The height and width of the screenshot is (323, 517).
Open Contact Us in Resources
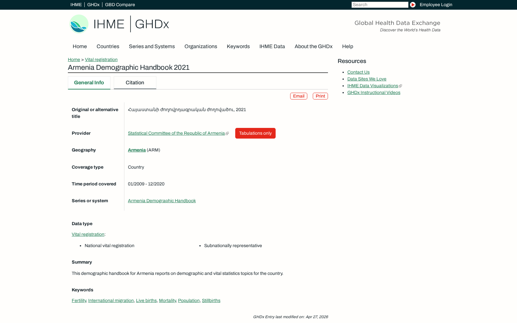(x=358, y=72)
